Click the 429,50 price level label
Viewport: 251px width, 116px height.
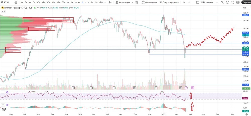click(246, 54)
